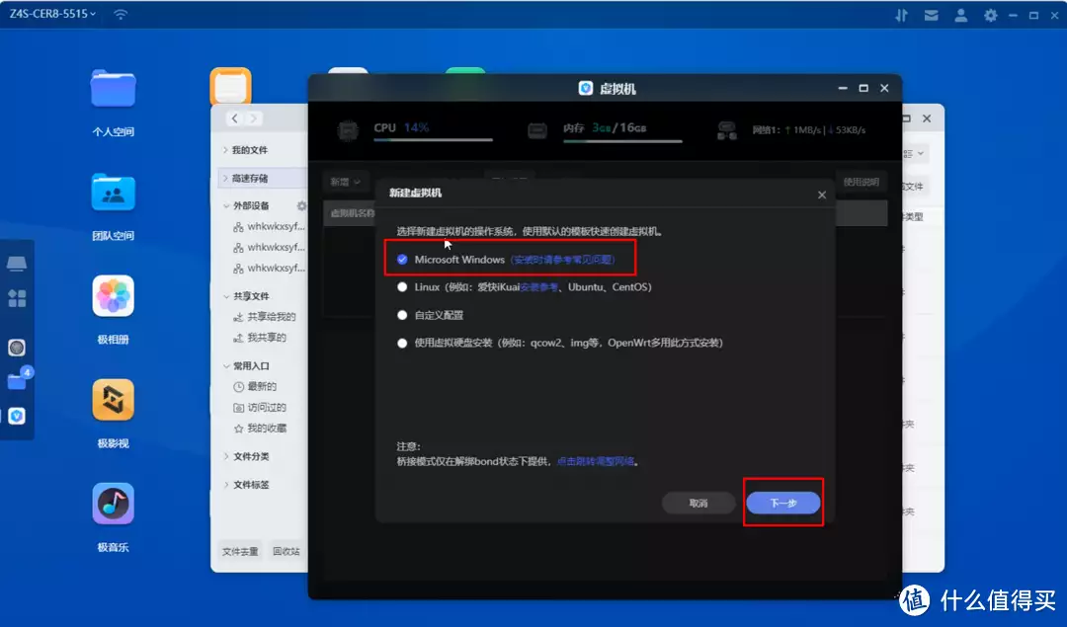Expand the 文件分类 section

[226, 456]
